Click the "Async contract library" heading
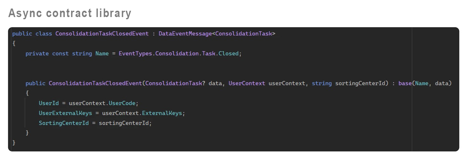Viewport: 468px width, 160px height. [70, 13]
